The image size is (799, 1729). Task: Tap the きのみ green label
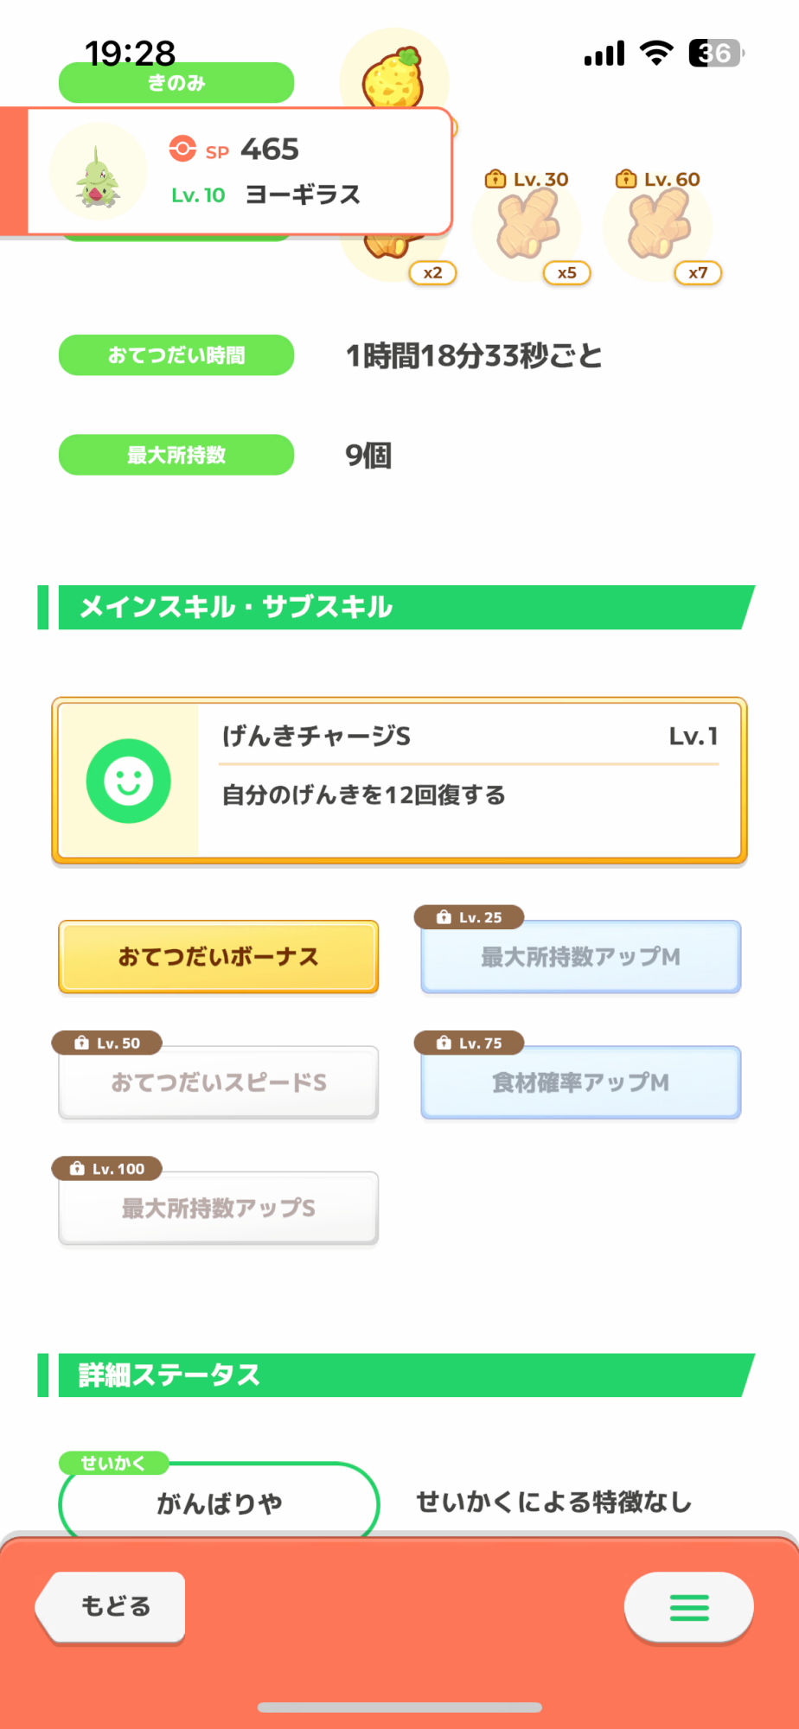pos(176,84)
